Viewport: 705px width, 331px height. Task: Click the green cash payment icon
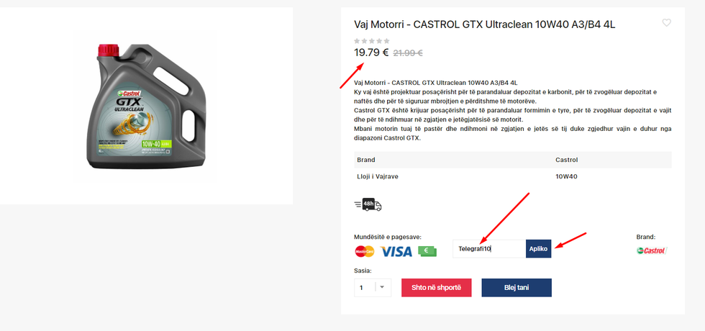(427, 251)
